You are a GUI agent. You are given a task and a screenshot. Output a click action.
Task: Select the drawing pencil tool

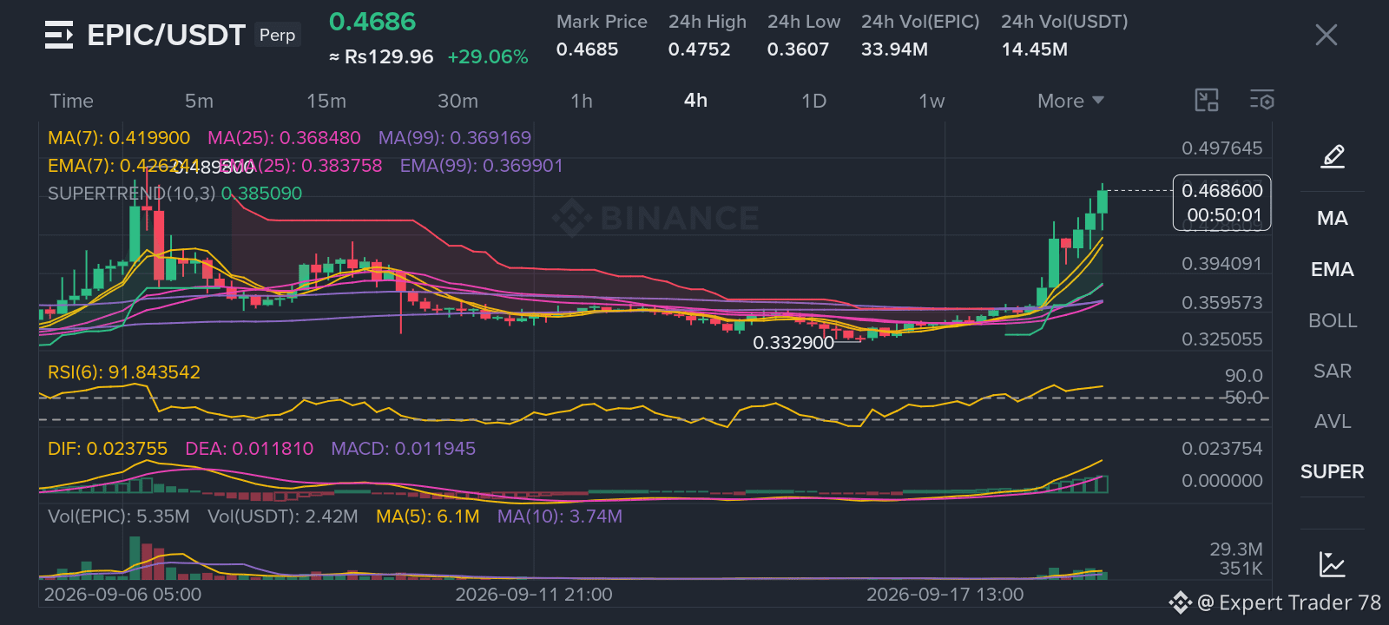(1333, 156)
